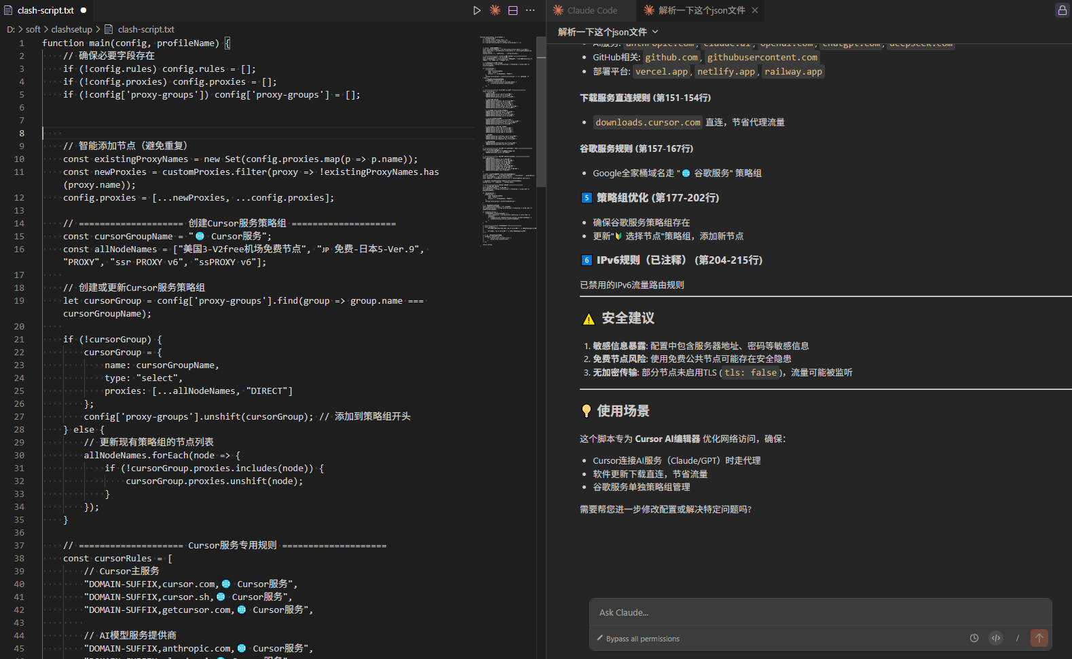This screenshot has width=1072, height=659.
Task: Run the clash-script.txt file with play button
Action: click(x=477, y=10)
